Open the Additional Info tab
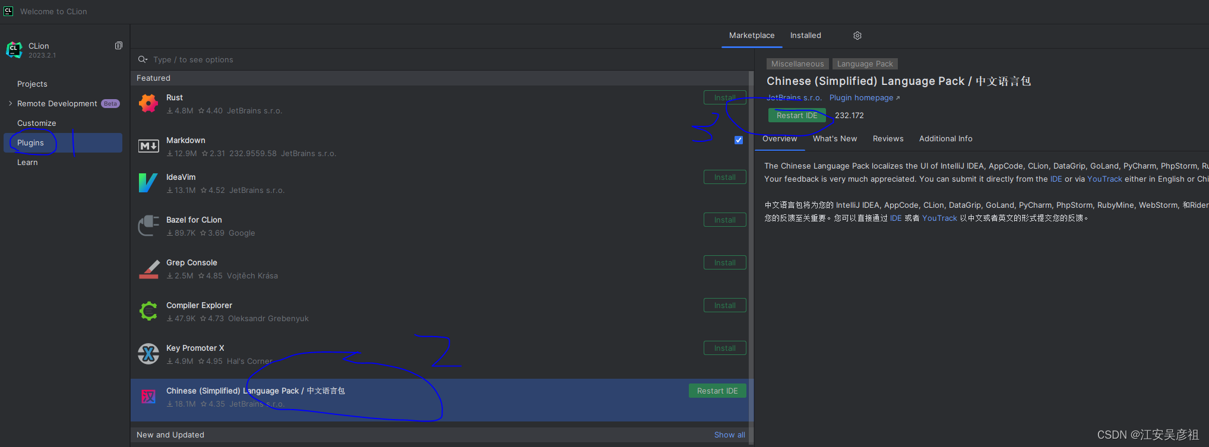Screen dimensions: 1209x447 946,138
